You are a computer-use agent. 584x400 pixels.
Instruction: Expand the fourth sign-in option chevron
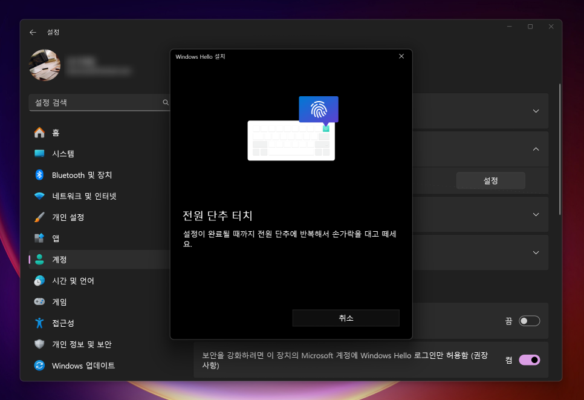(x=536, y=252)
